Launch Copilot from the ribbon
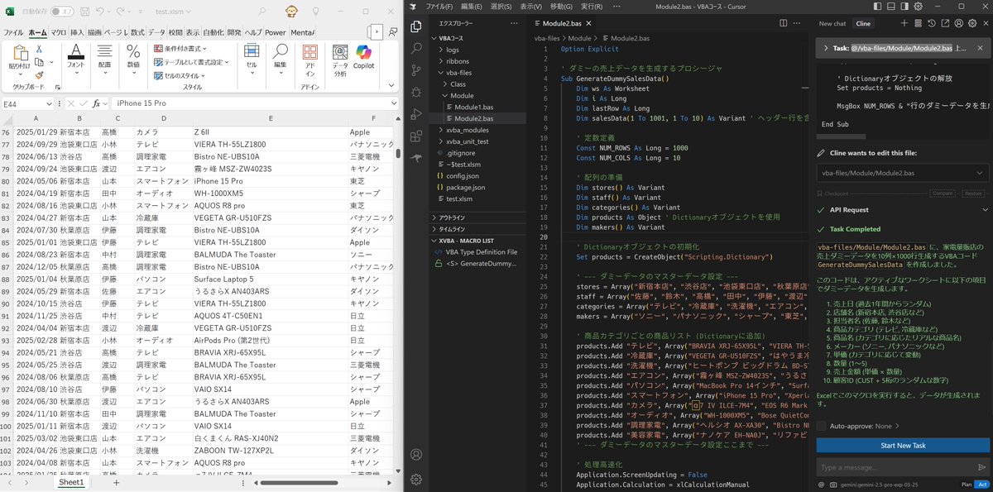 [363, 56]
